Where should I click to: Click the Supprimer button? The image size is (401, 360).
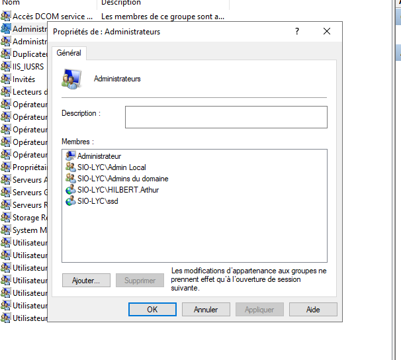(x=140, y=280)
